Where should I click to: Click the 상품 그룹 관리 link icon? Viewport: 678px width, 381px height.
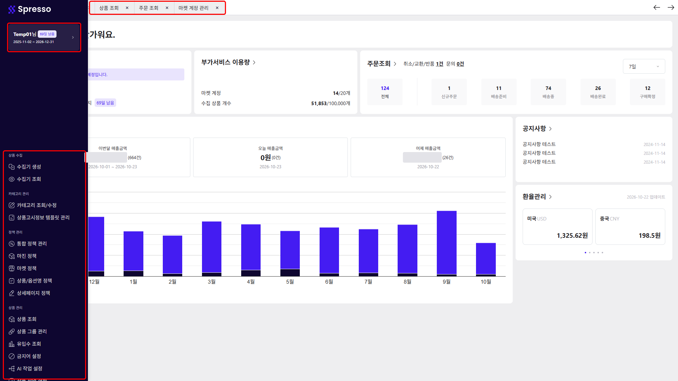click(x=12, y=332)
